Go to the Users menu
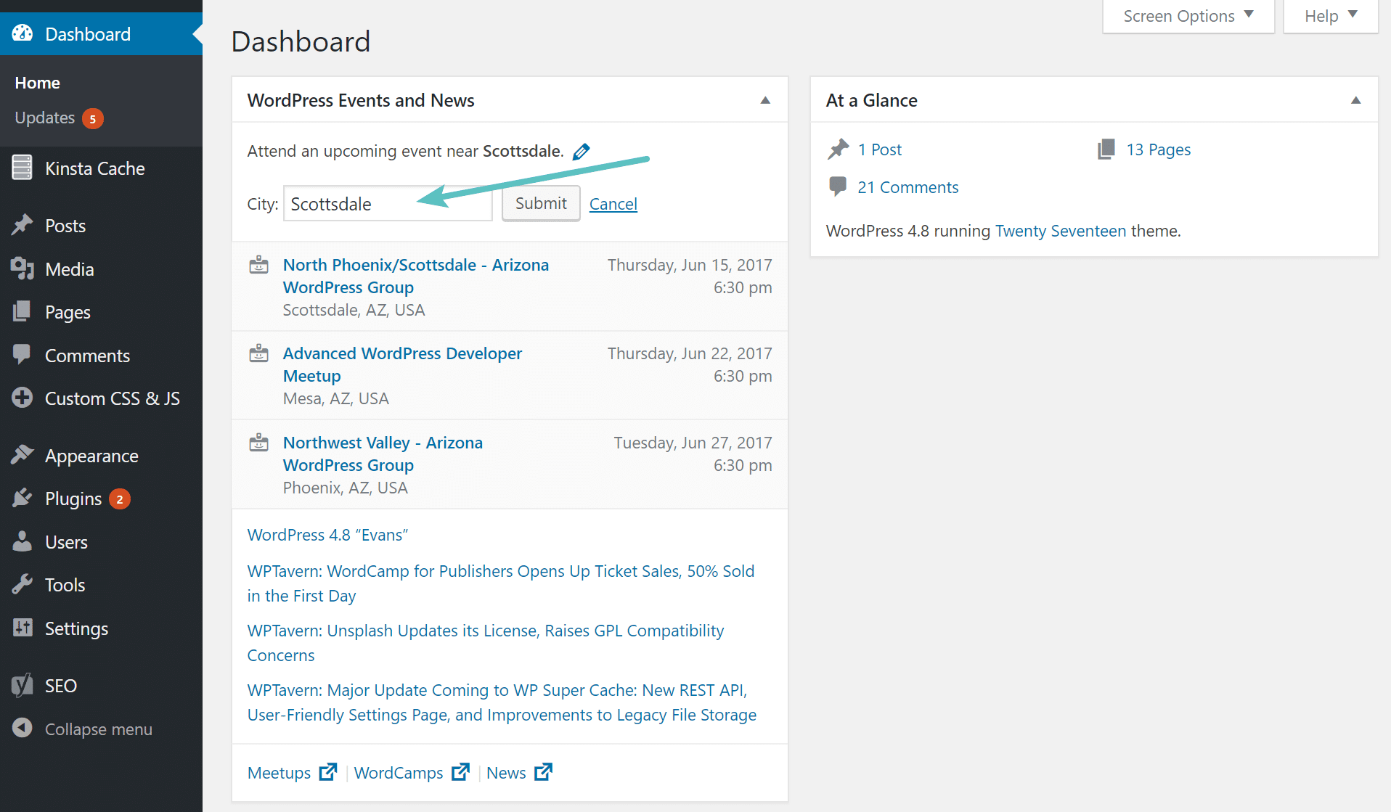 (x=66, y=542)
